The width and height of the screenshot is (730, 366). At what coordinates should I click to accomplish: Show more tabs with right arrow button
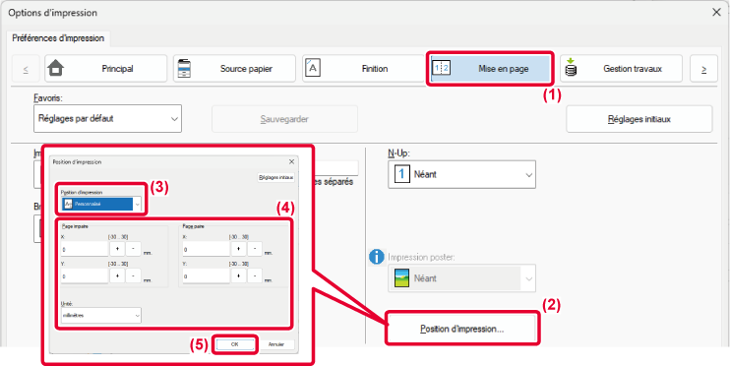pyautogui.click(x=703, y=69)
